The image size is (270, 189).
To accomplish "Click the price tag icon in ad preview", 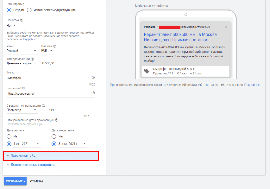I will (x=147, y=71).
